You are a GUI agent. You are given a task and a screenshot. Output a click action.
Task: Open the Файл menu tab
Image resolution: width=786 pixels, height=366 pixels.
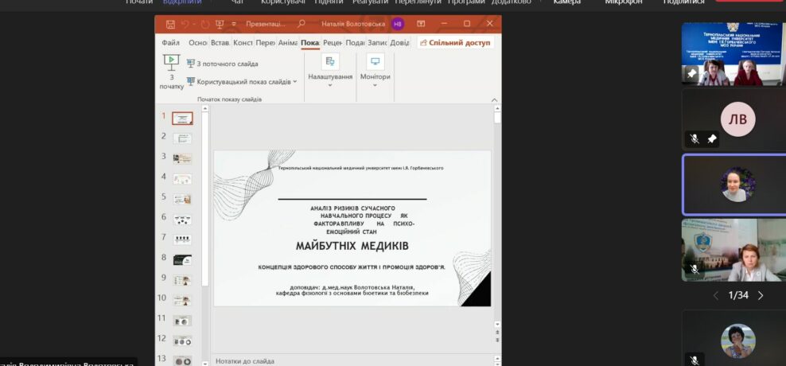pos(170,42)
